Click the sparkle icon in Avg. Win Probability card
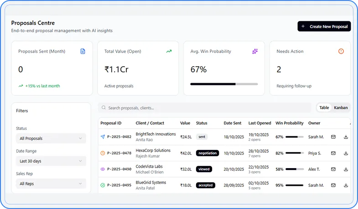This screenshot has width=358, height=209. 255,51
